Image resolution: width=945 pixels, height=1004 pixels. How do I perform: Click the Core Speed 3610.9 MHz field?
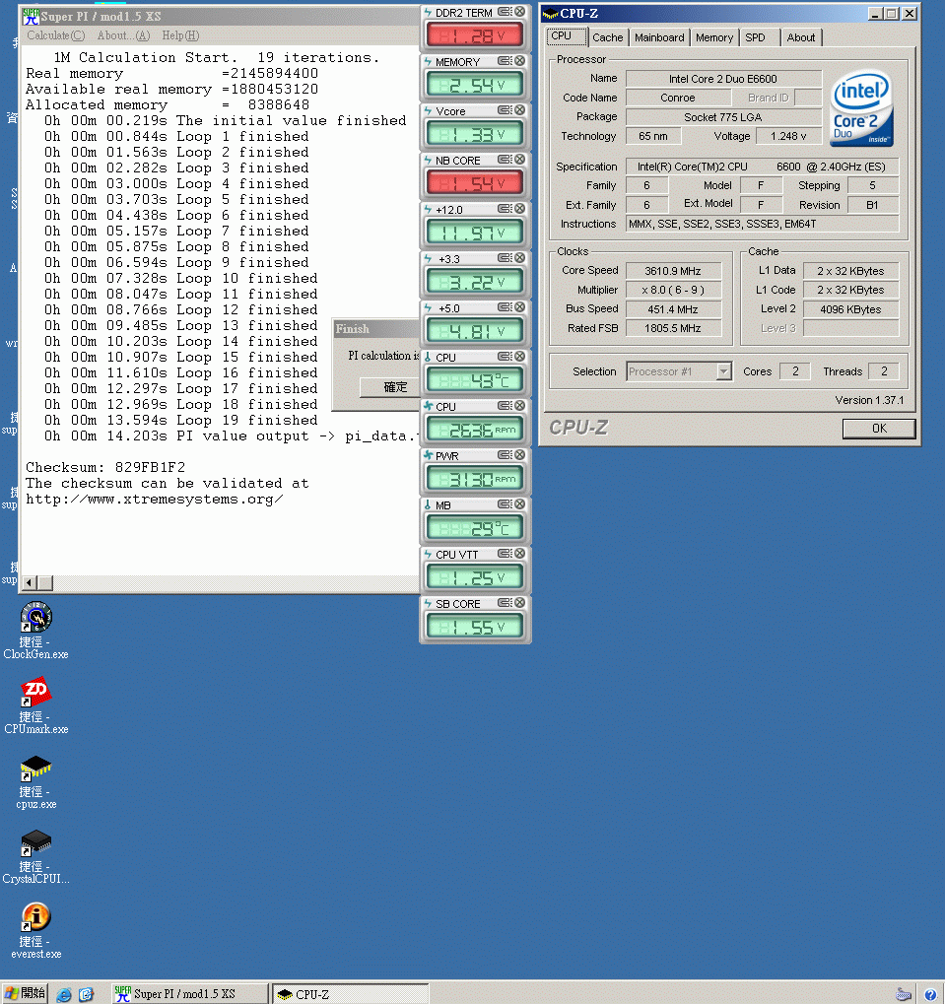(673, 271)
